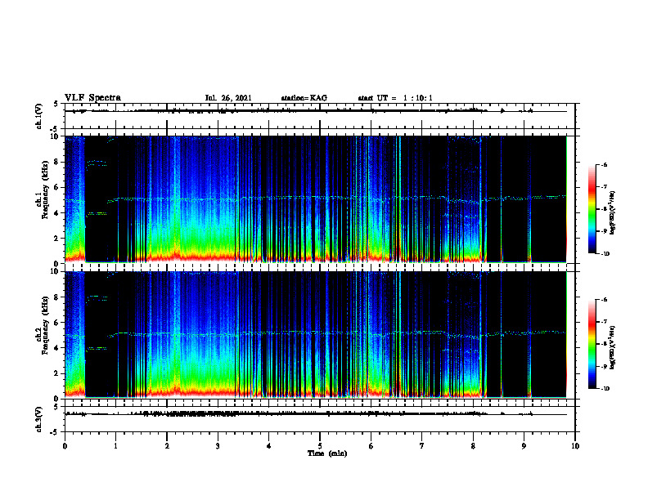Click the "-7" label on ch.2 colorbar
Image resolution: width=648 pixels, height=500 pixels.
(x=604, y=322)
